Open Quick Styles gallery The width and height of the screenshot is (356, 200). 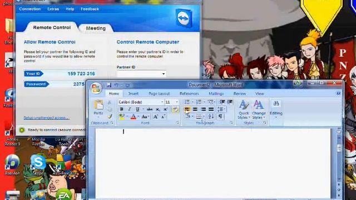pyautogui.click(x=244, y=110)
